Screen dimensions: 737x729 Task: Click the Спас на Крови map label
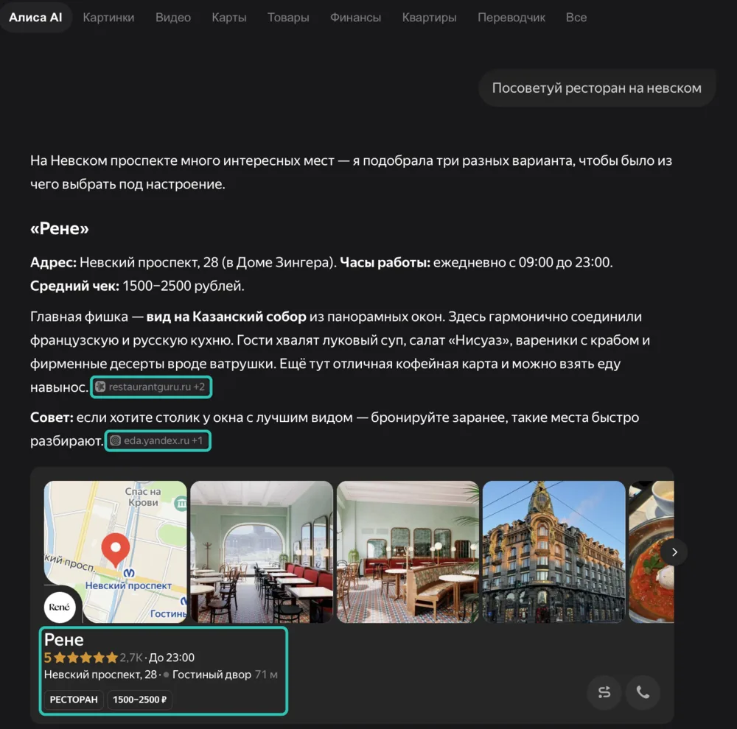143,496
